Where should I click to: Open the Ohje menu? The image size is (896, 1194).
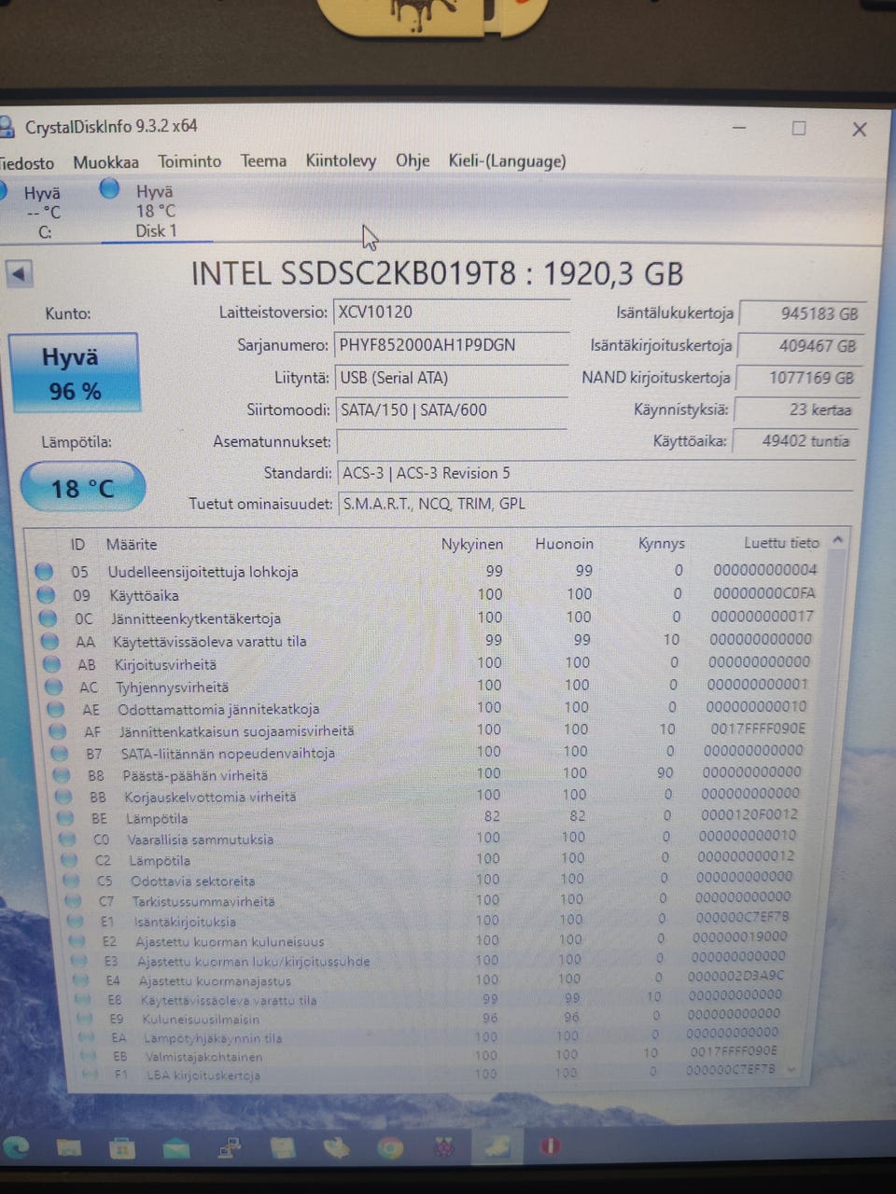click(x=413, y=160)
